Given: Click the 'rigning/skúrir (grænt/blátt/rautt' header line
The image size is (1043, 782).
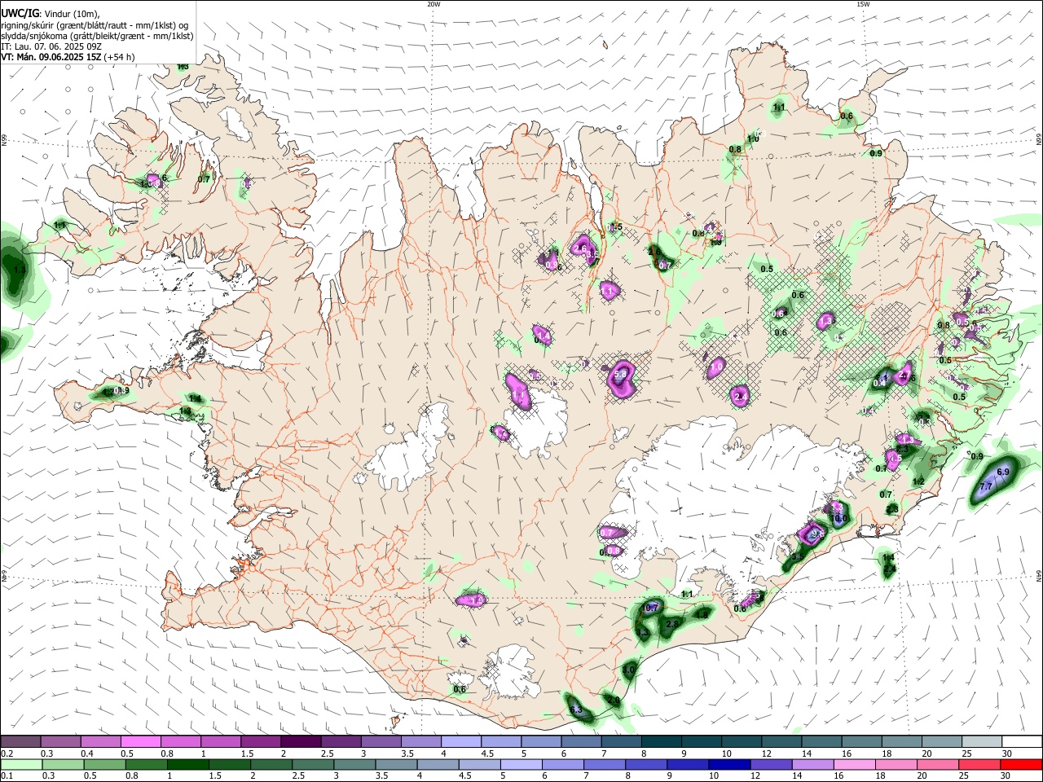Looking at the screenshot, I should coord(95,24).
